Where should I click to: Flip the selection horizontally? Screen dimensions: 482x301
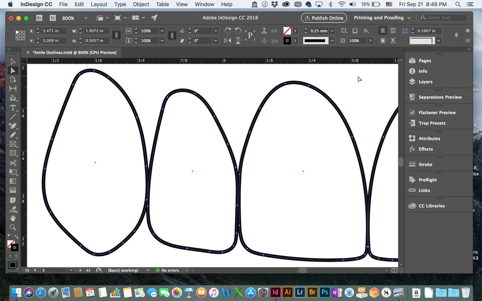pyautogui.click(x=228, y=41)
